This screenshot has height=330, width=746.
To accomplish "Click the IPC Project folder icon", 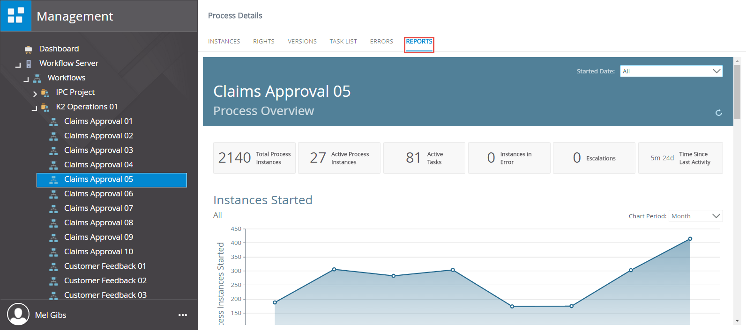I will coord(45,93).
